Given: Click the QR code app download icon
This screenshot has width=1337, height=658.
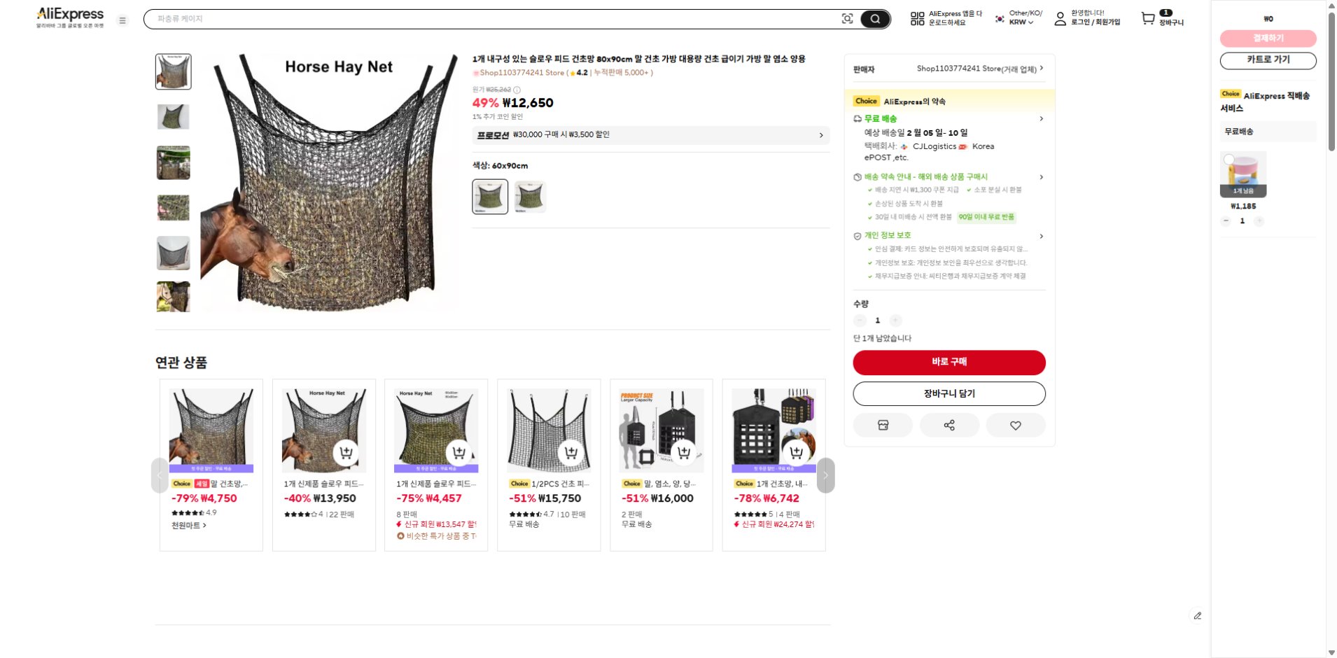Looking at the screenshot, I should tap(917, 19).
